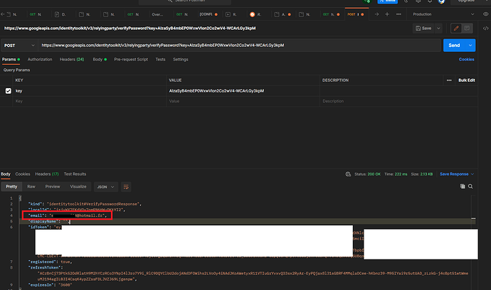
Task: Open a new tab with plus icon
Action: click(x=387, y=14)
